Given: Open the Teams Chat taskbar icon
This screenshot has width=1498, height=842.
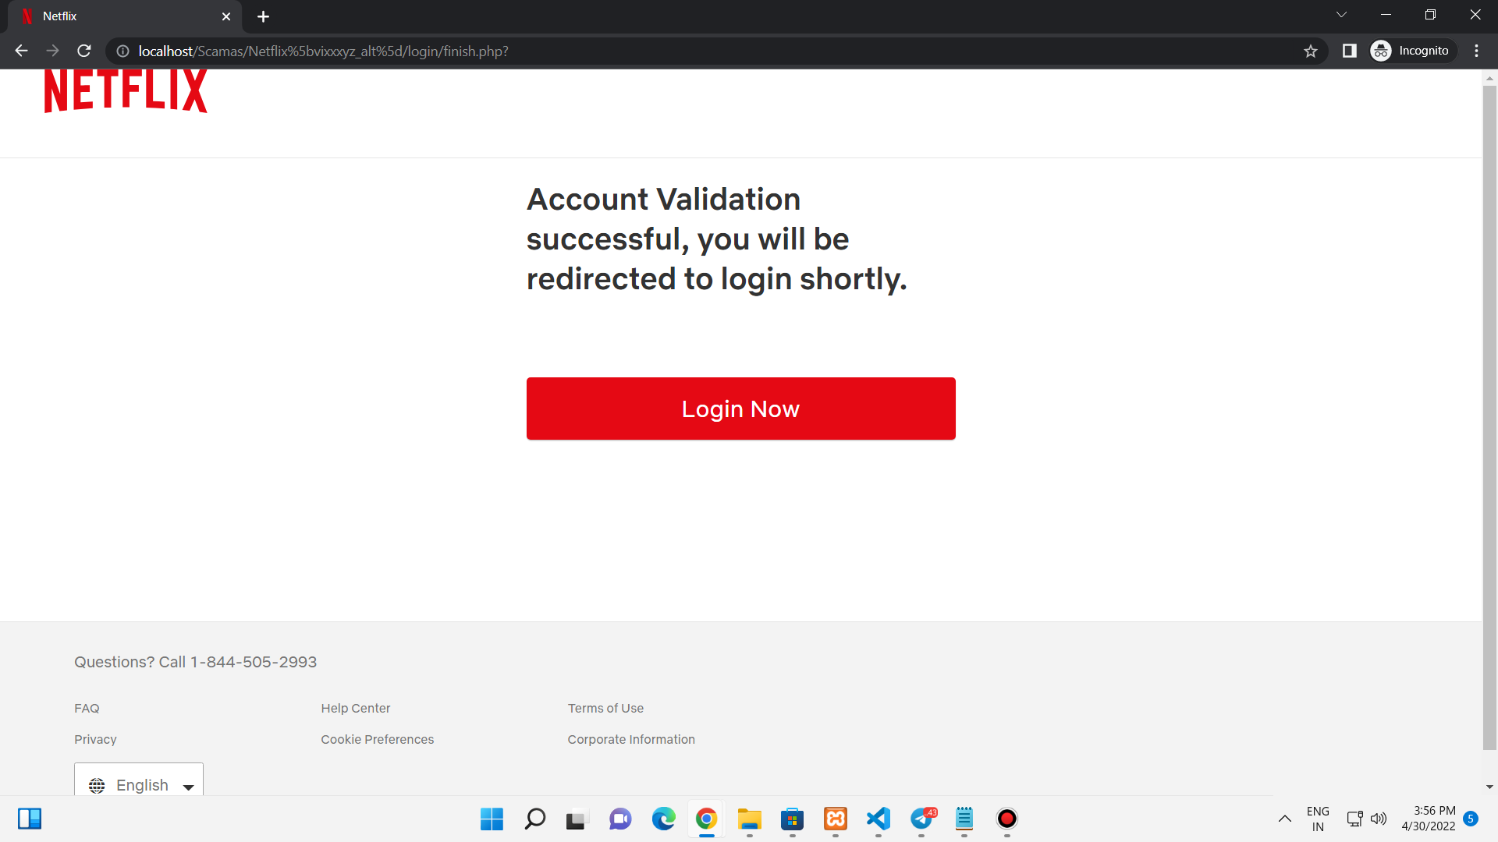Looking at the screenshot, I should [620, 819].
